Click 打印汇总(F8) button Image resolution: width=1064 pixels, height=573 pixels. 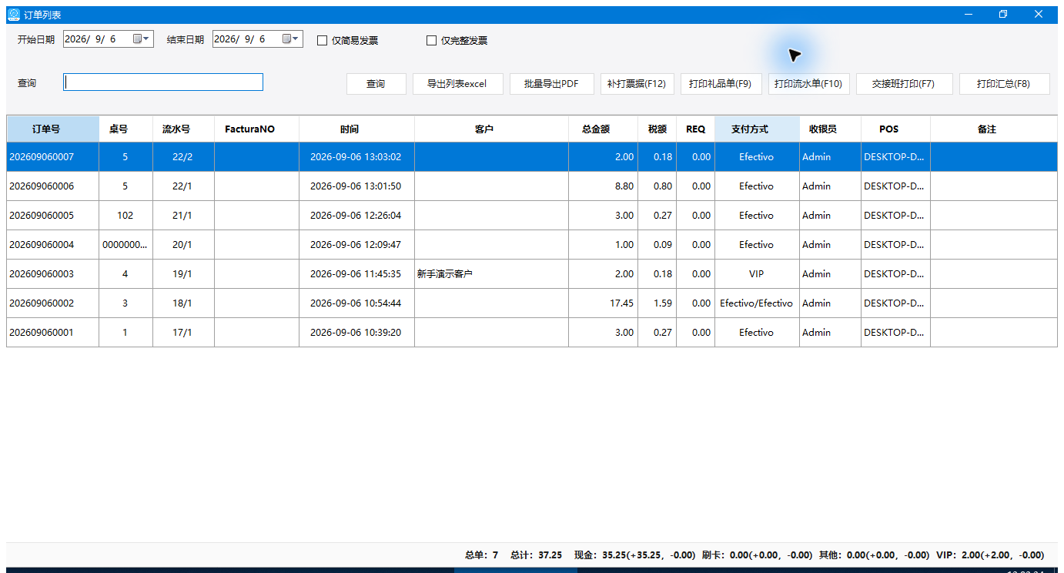1004,84
